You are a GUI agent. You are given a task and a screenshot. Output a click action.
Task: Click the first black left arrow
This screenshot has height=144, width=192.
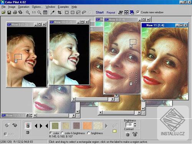36,126
